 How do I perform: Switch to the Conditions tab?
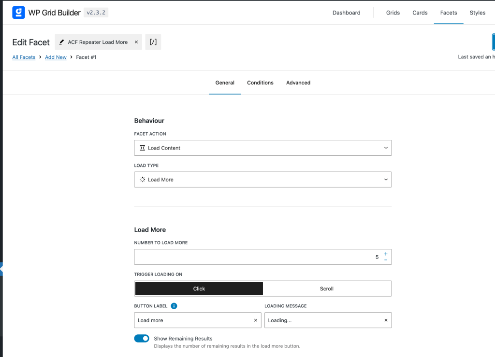pyautogui.click(x=260, y=82)
